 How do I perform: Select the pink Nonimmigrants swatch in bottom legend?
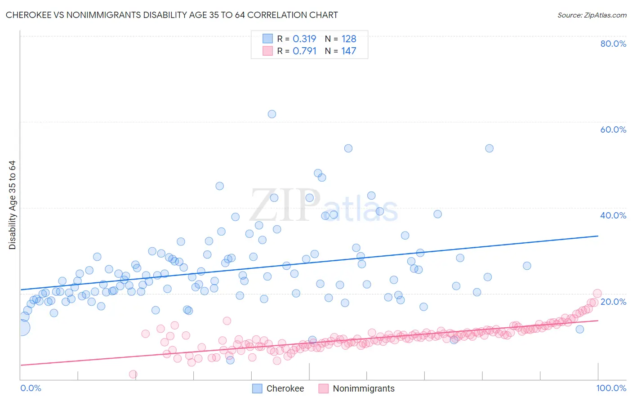click(324, 388)
